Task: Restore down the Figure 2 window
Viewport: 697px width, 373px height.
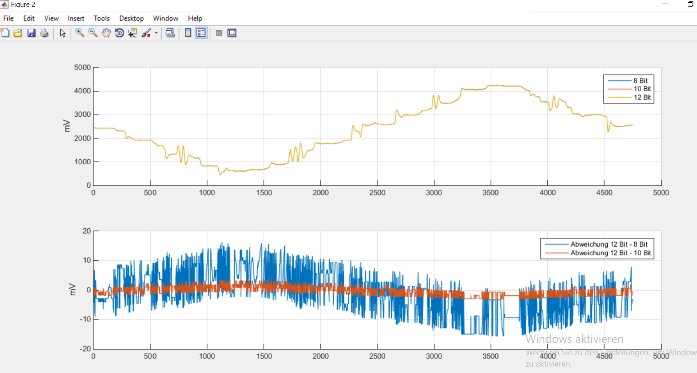Action: point(690,5)
